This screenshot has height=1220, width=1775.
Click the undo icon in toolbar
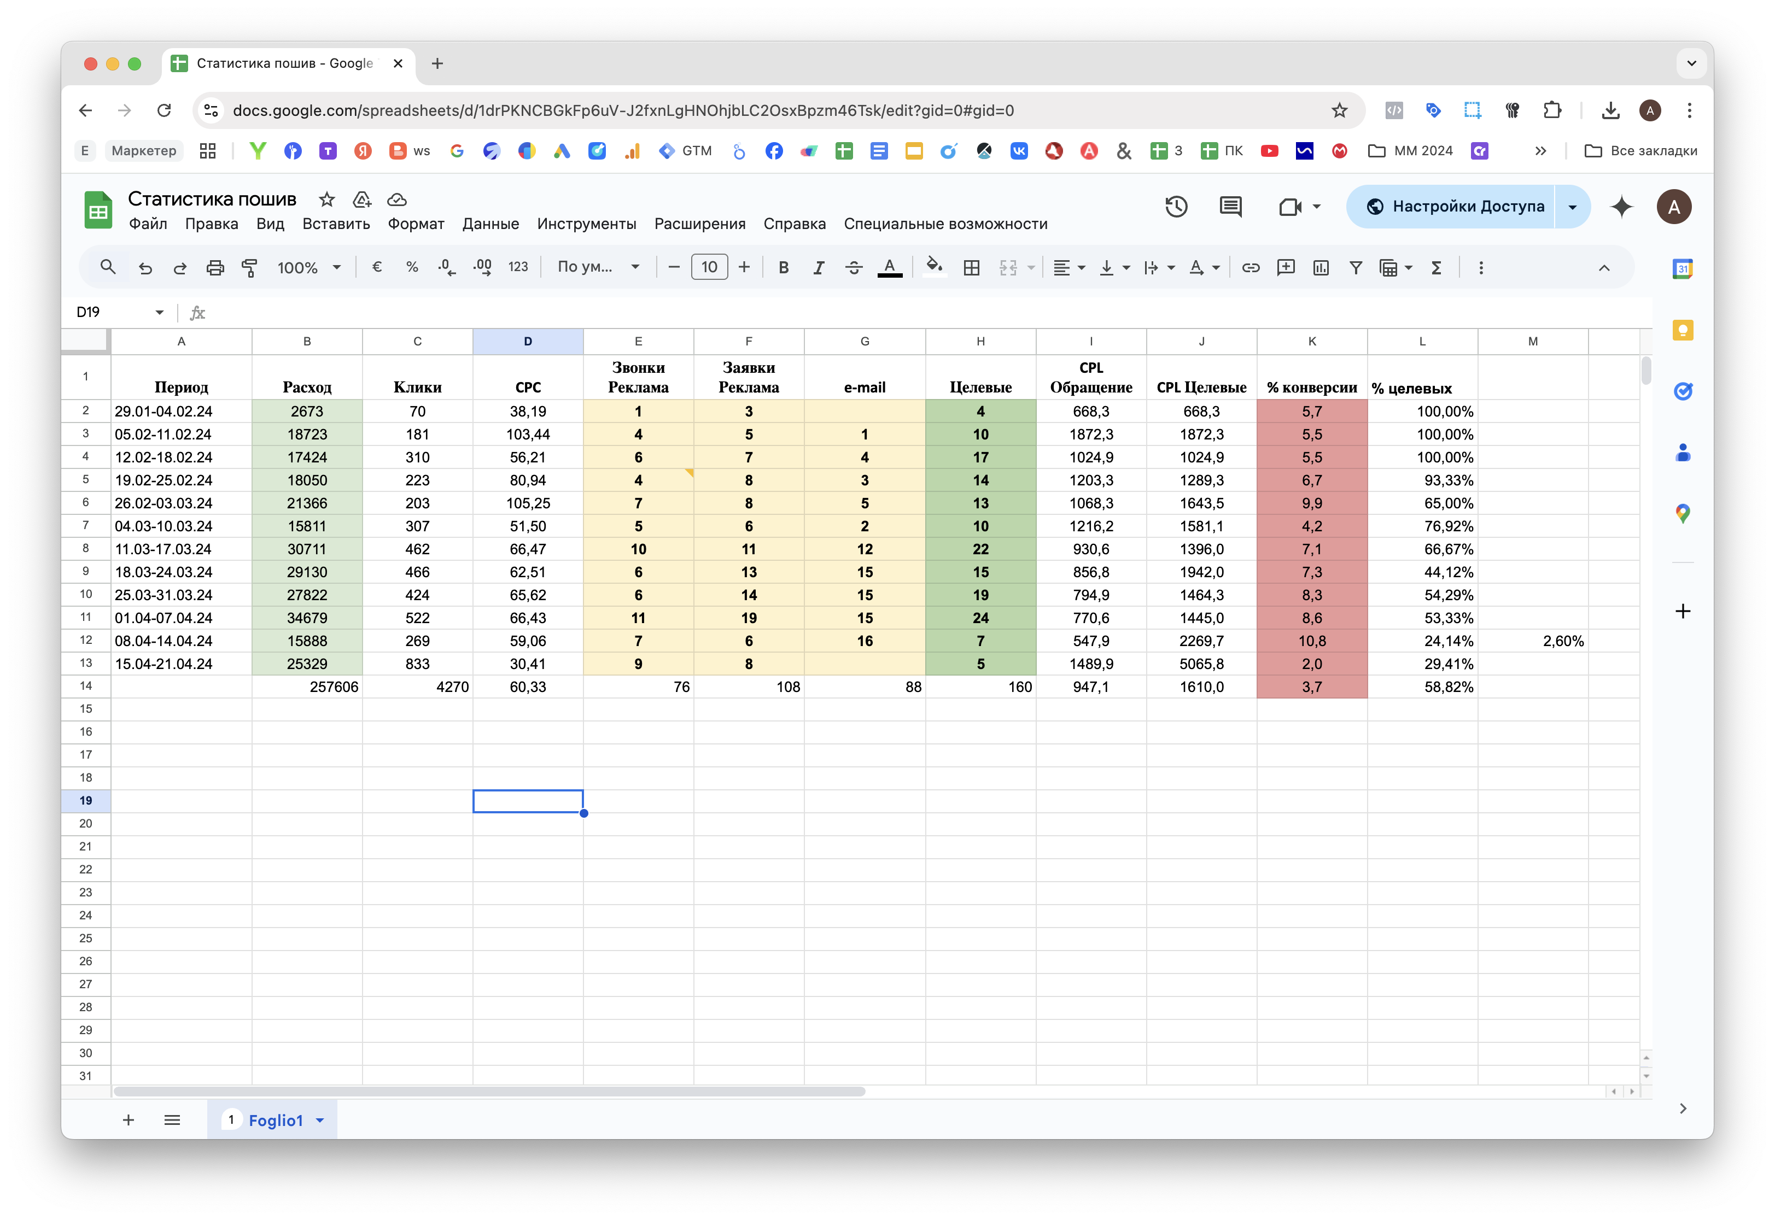(145, 267)
